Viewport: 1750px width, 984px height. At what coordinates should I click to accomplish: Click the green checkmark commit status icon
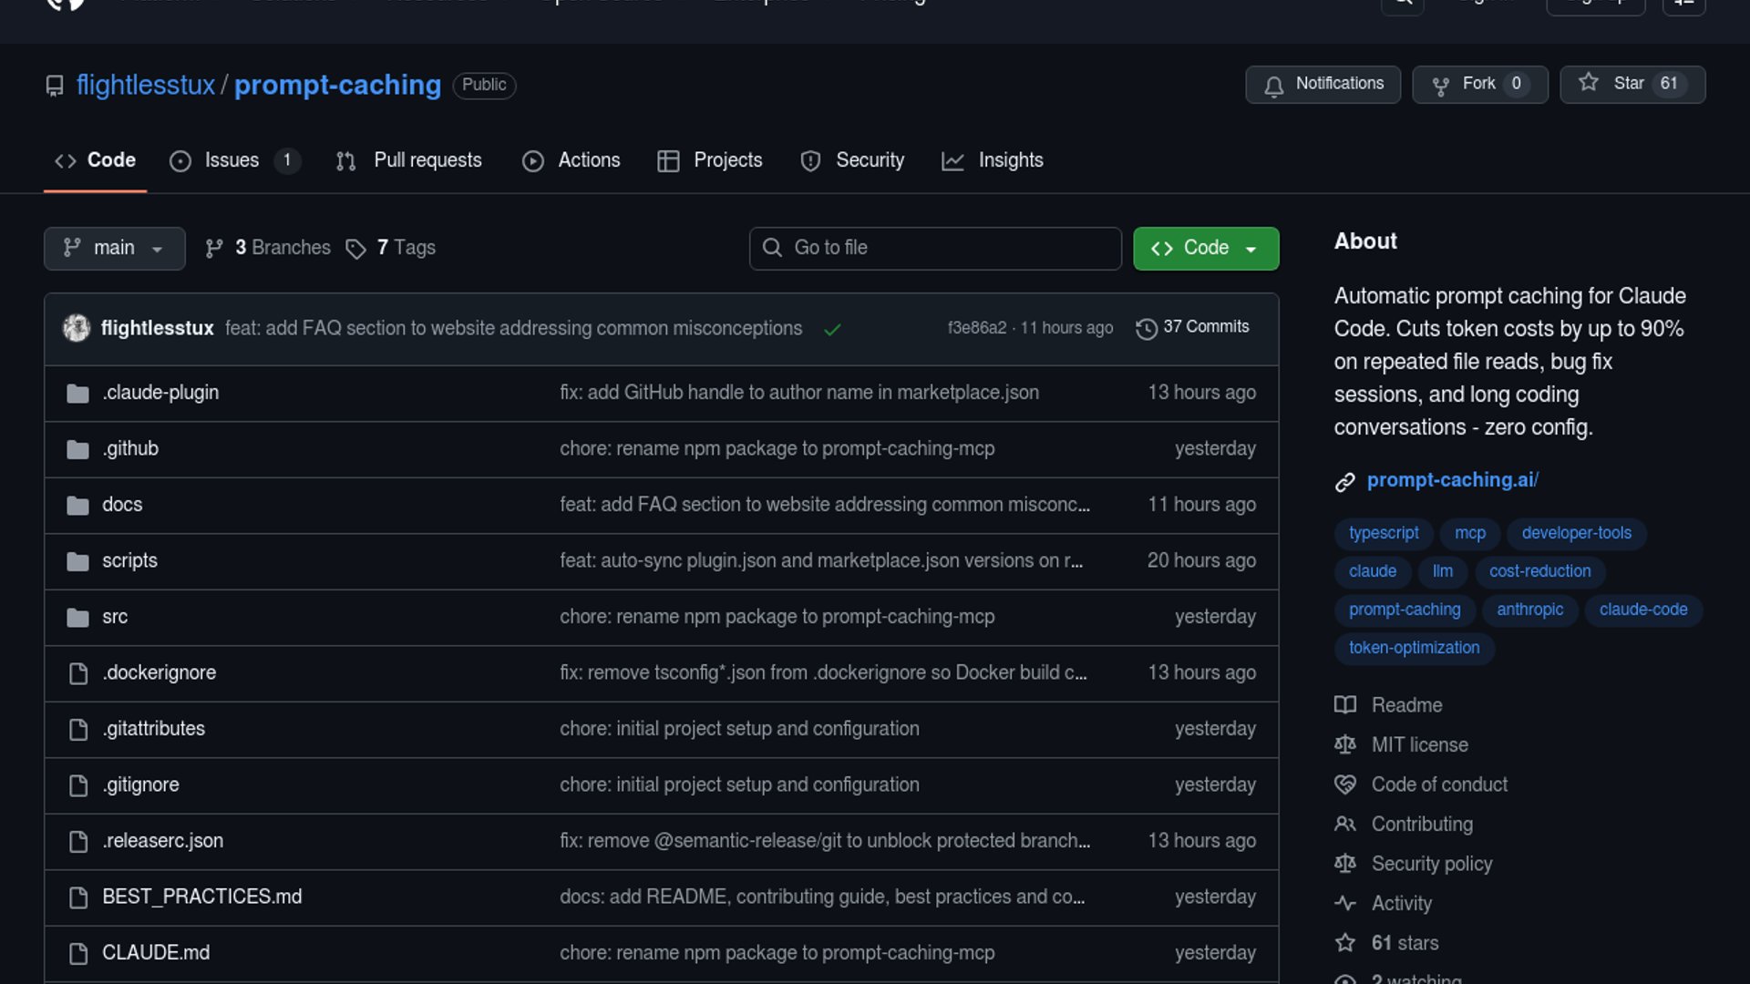(831, 329)
